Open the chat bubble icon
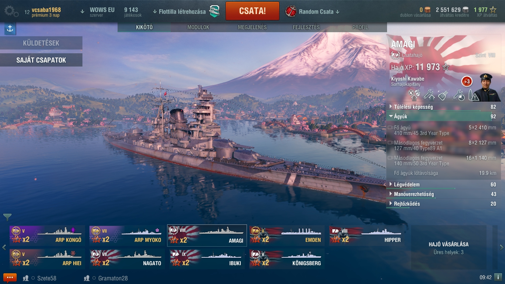Image resolution: width=505 pixels, height=284 pixels. coord(10,278)
